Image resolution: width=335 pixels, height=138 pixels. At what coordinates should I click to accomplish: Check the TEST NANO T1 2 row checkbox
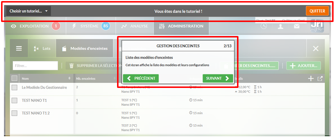[x=14, y=113]
